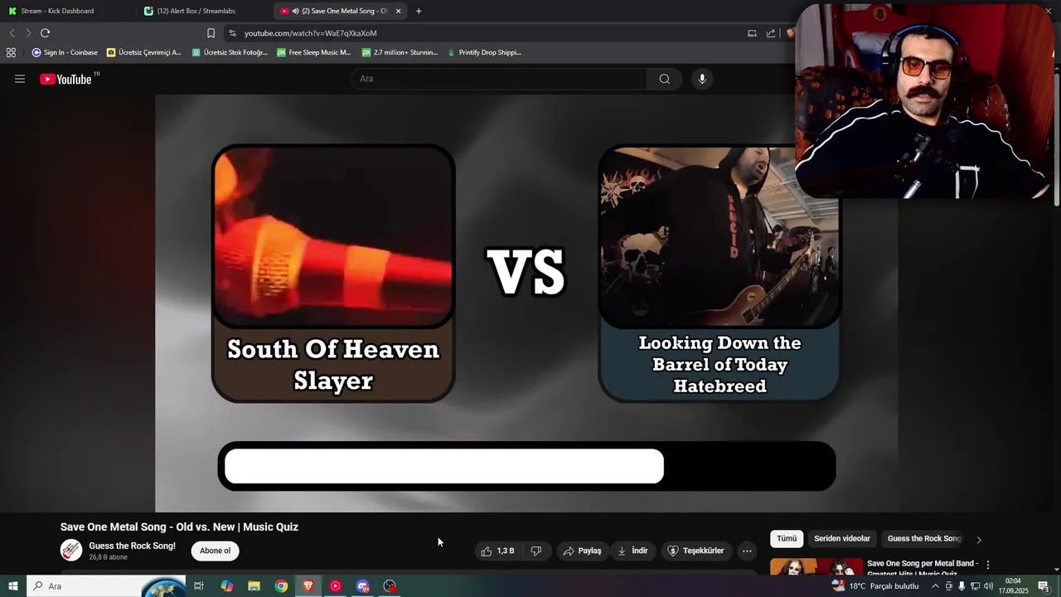1061x597 pixels.
Task: Send a Teşekkürler super thanks
Action: coord(696,551)
